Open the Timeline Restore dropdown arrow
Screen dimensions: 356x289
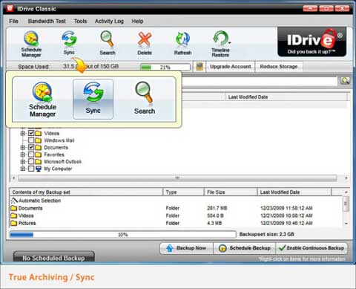coord(230,43)
